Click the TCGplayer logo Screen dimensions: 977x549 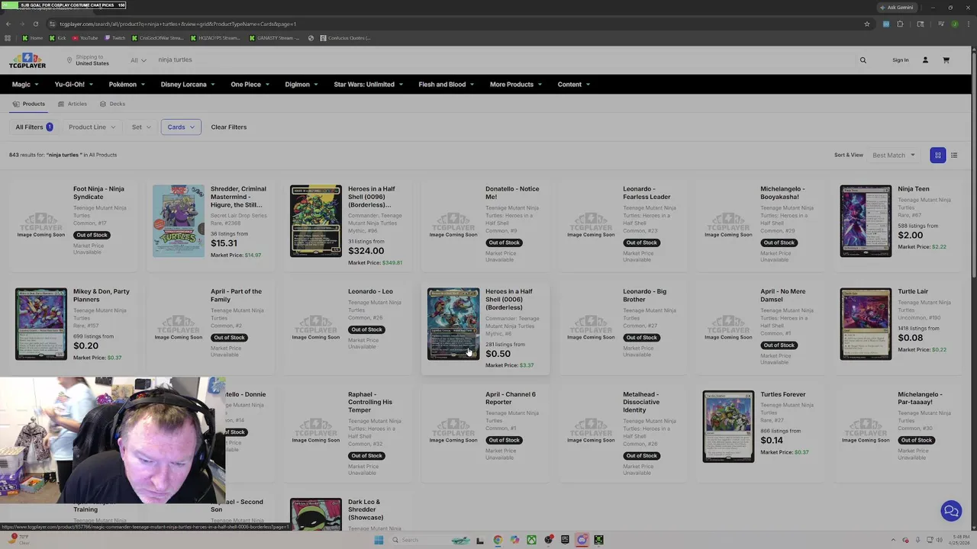point(27,60)
